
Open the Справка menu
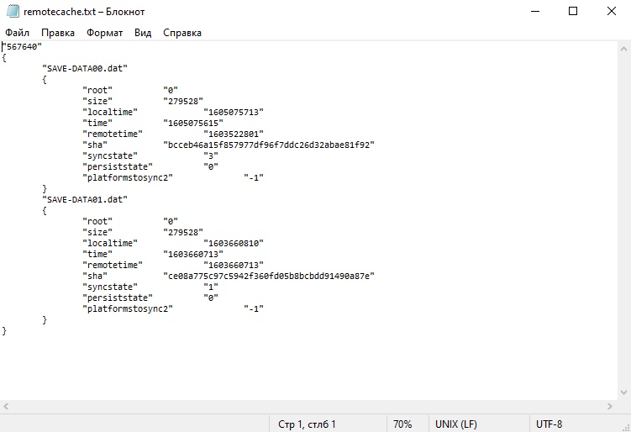coord(182,33)
